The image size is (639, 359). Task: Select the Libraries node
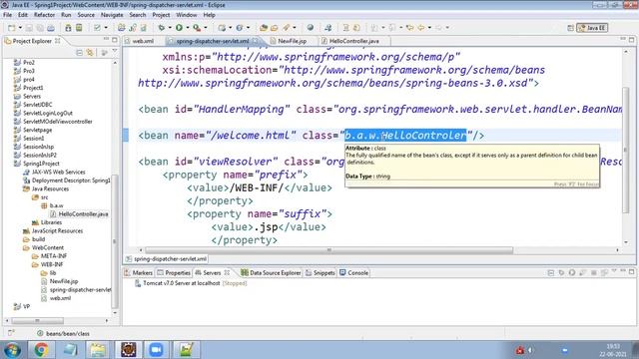click(51, 222)
